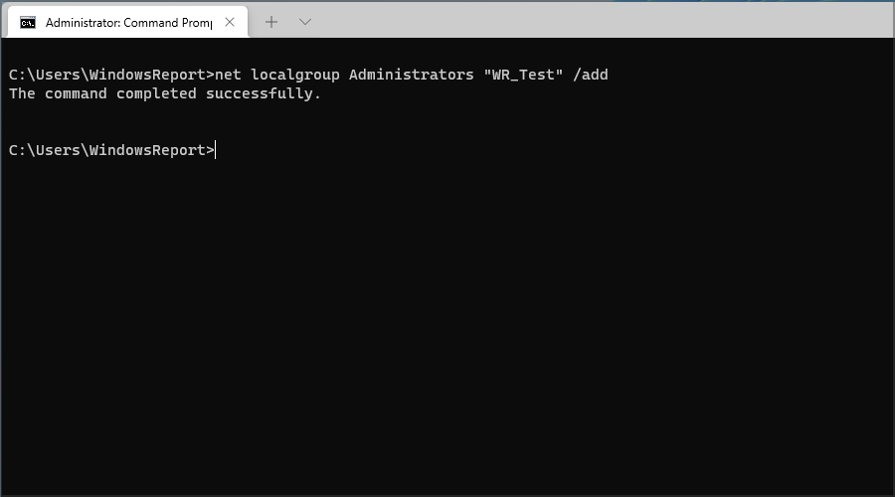Viewport: 895px width, 497px height.
Task: Click the word command in the output line
Action: point(76,93)
